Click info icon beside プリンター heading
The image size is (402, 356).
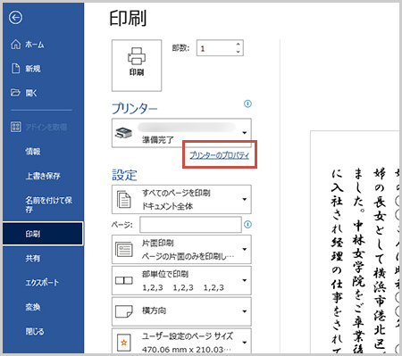tap(247, 103)
